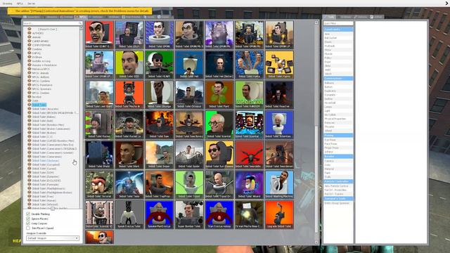Enable the Join Player's Squad checkbox
Image resolution: width=450 pixels, height=253 pixels.
click(28, 228)
